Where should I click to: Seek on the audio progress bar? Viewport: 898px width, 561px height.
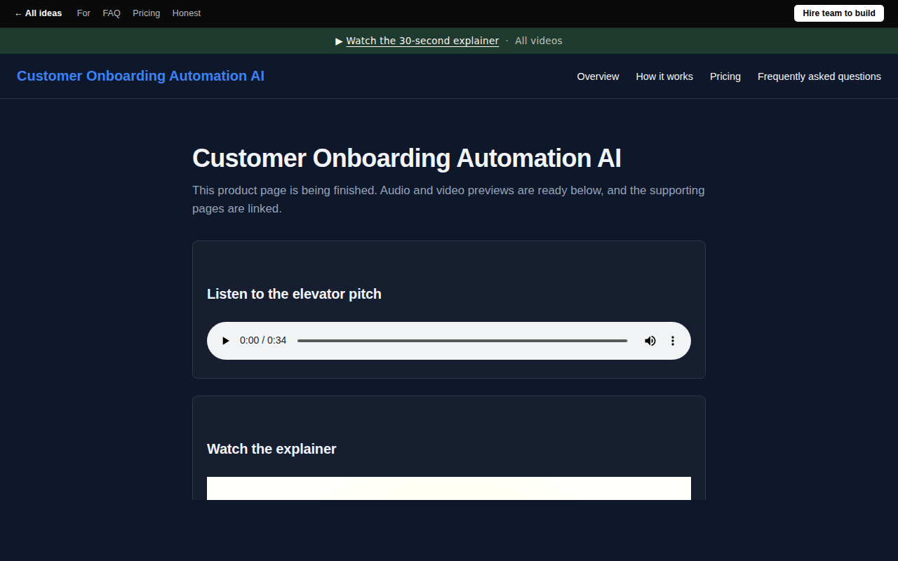462,341
